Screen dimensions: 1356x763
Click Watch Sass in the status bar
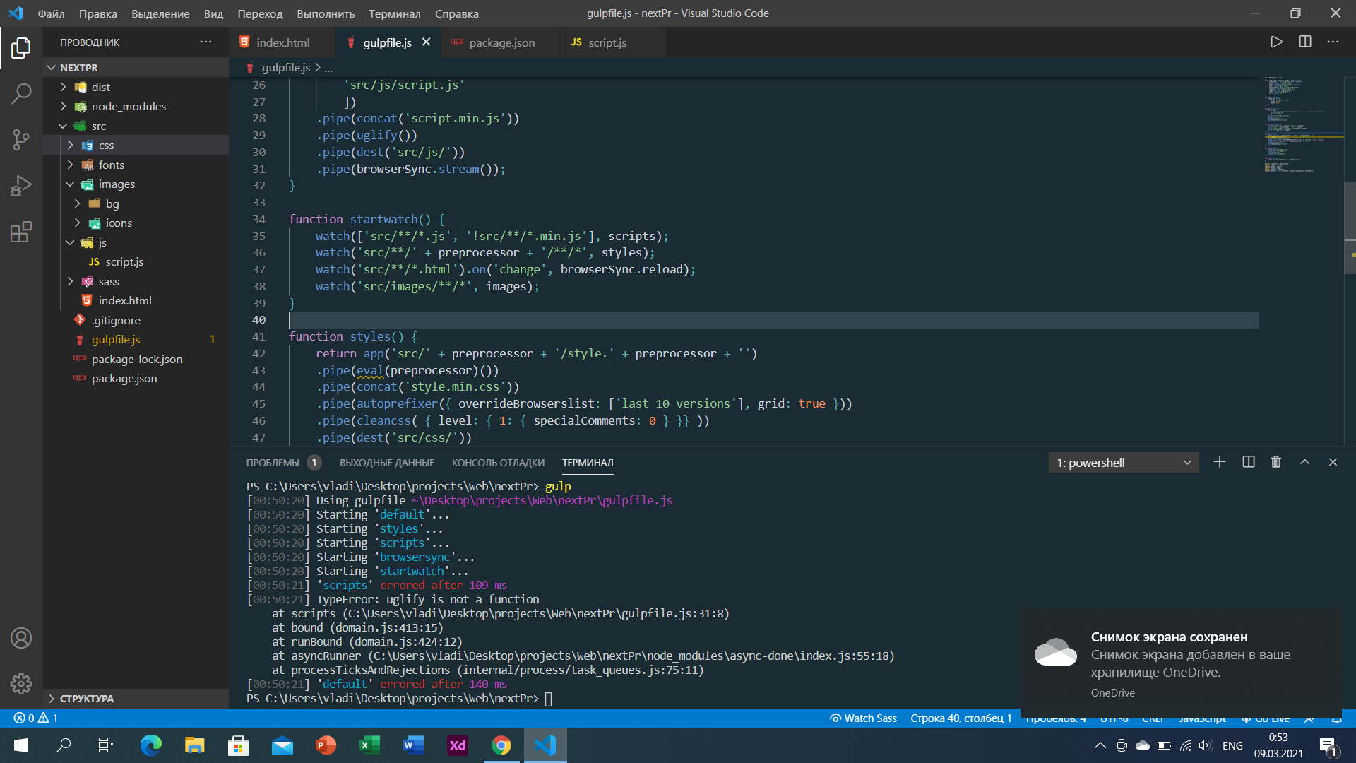pos(863,718)
